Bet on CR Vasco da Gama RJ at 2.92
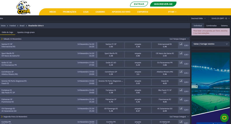 point(165,55)
